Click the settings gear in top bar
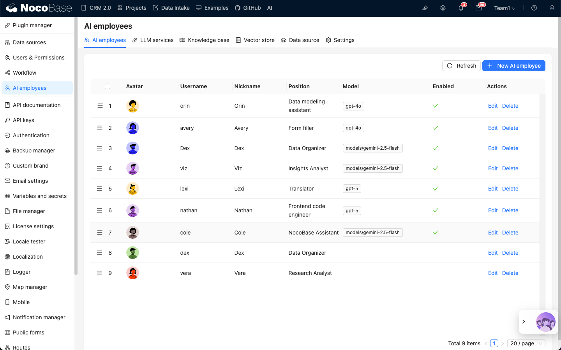The width and height of the screenshot is (561, 350). point(443,8)
